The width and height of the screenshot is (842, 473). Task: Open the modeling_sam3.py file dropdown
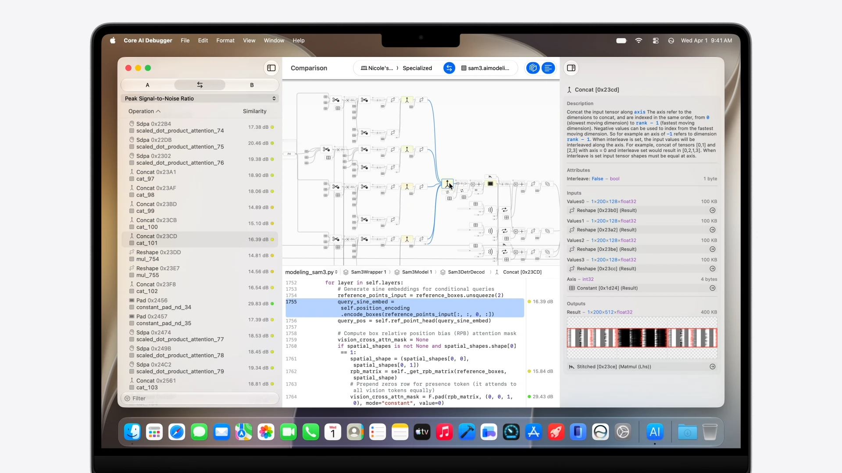311,272
